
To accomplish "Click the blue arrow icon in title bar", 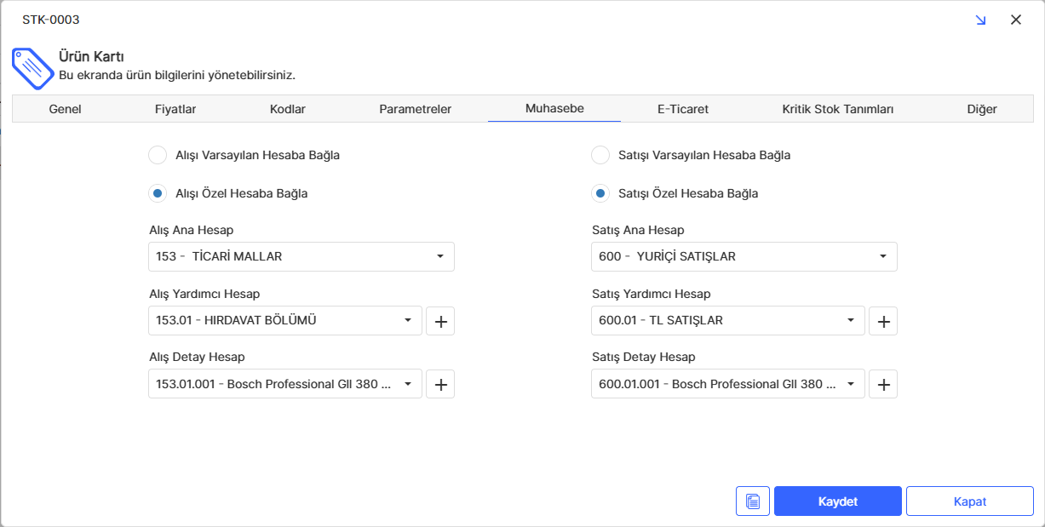I will pyautogui.click(x=980, y=20).
